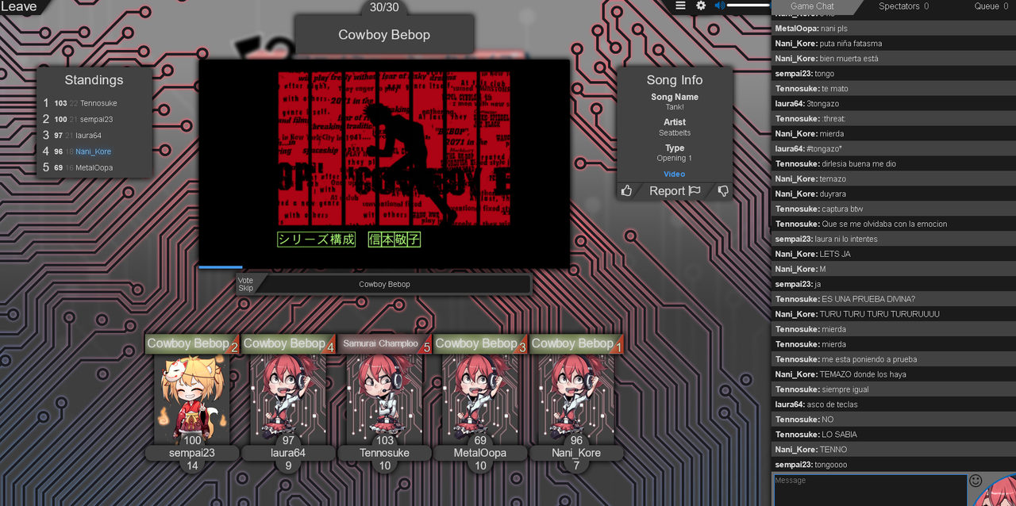Click chat message 'LO SABIA'
This screenshot has height=506, width=1016.
[x=839, y=435]
